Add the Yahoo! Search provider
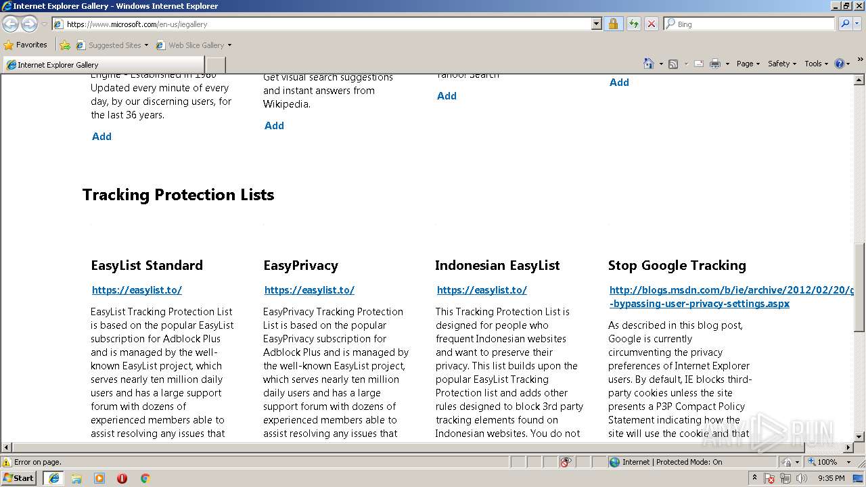This screenshot has width=866, height=487. tap(447, 96)
